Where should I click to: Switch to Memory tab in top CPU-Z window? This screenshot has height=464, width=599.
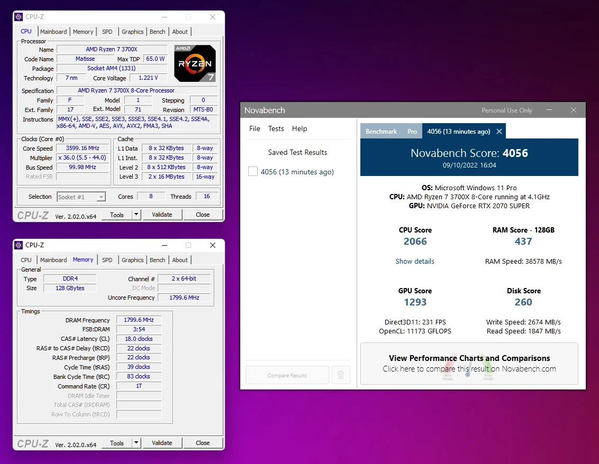[83, 32]
